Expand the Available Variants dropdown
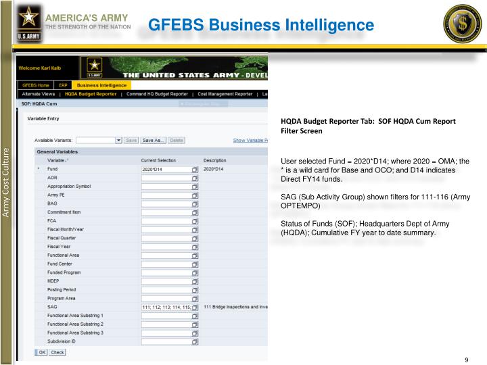487x365 pixels. pos(118,141)
